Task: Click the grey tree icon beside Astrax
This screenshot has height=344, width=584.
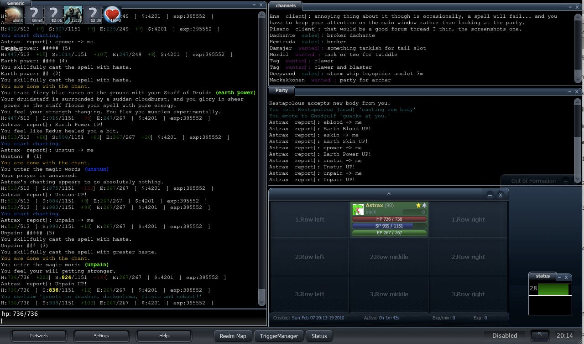Action: [x=424, y=206]
